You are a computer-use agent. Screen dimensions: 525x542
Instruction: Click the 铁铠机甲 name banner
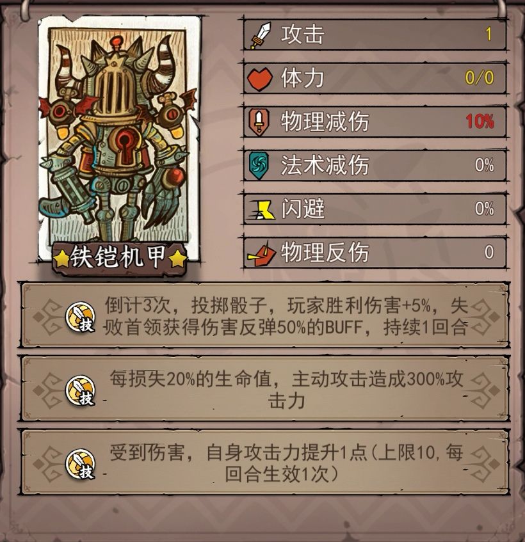point(119,257)
